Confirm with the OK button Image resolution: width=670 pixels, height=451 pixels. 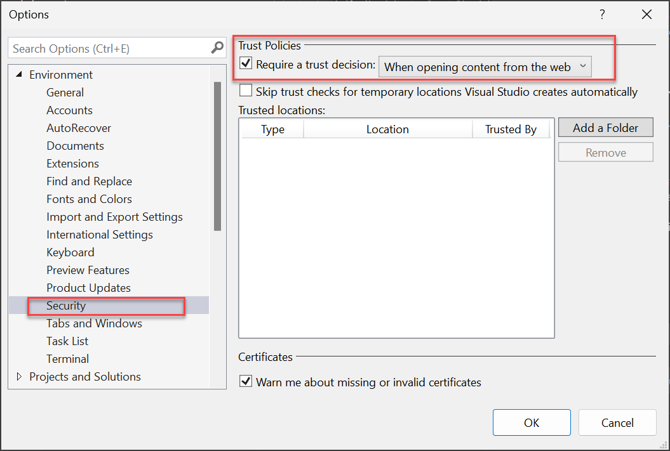tap(532, 422)
